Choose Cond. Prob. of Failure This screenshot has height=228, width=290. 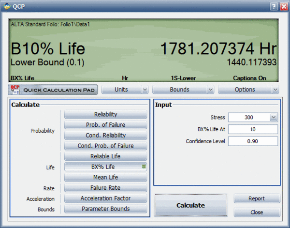pyautogui.click(x=105, y=146)
